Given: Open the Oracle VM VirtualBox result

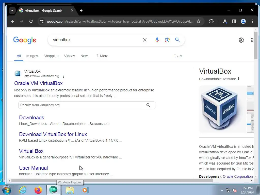Looking at the screenshot, I should click(x=38, y=83).
